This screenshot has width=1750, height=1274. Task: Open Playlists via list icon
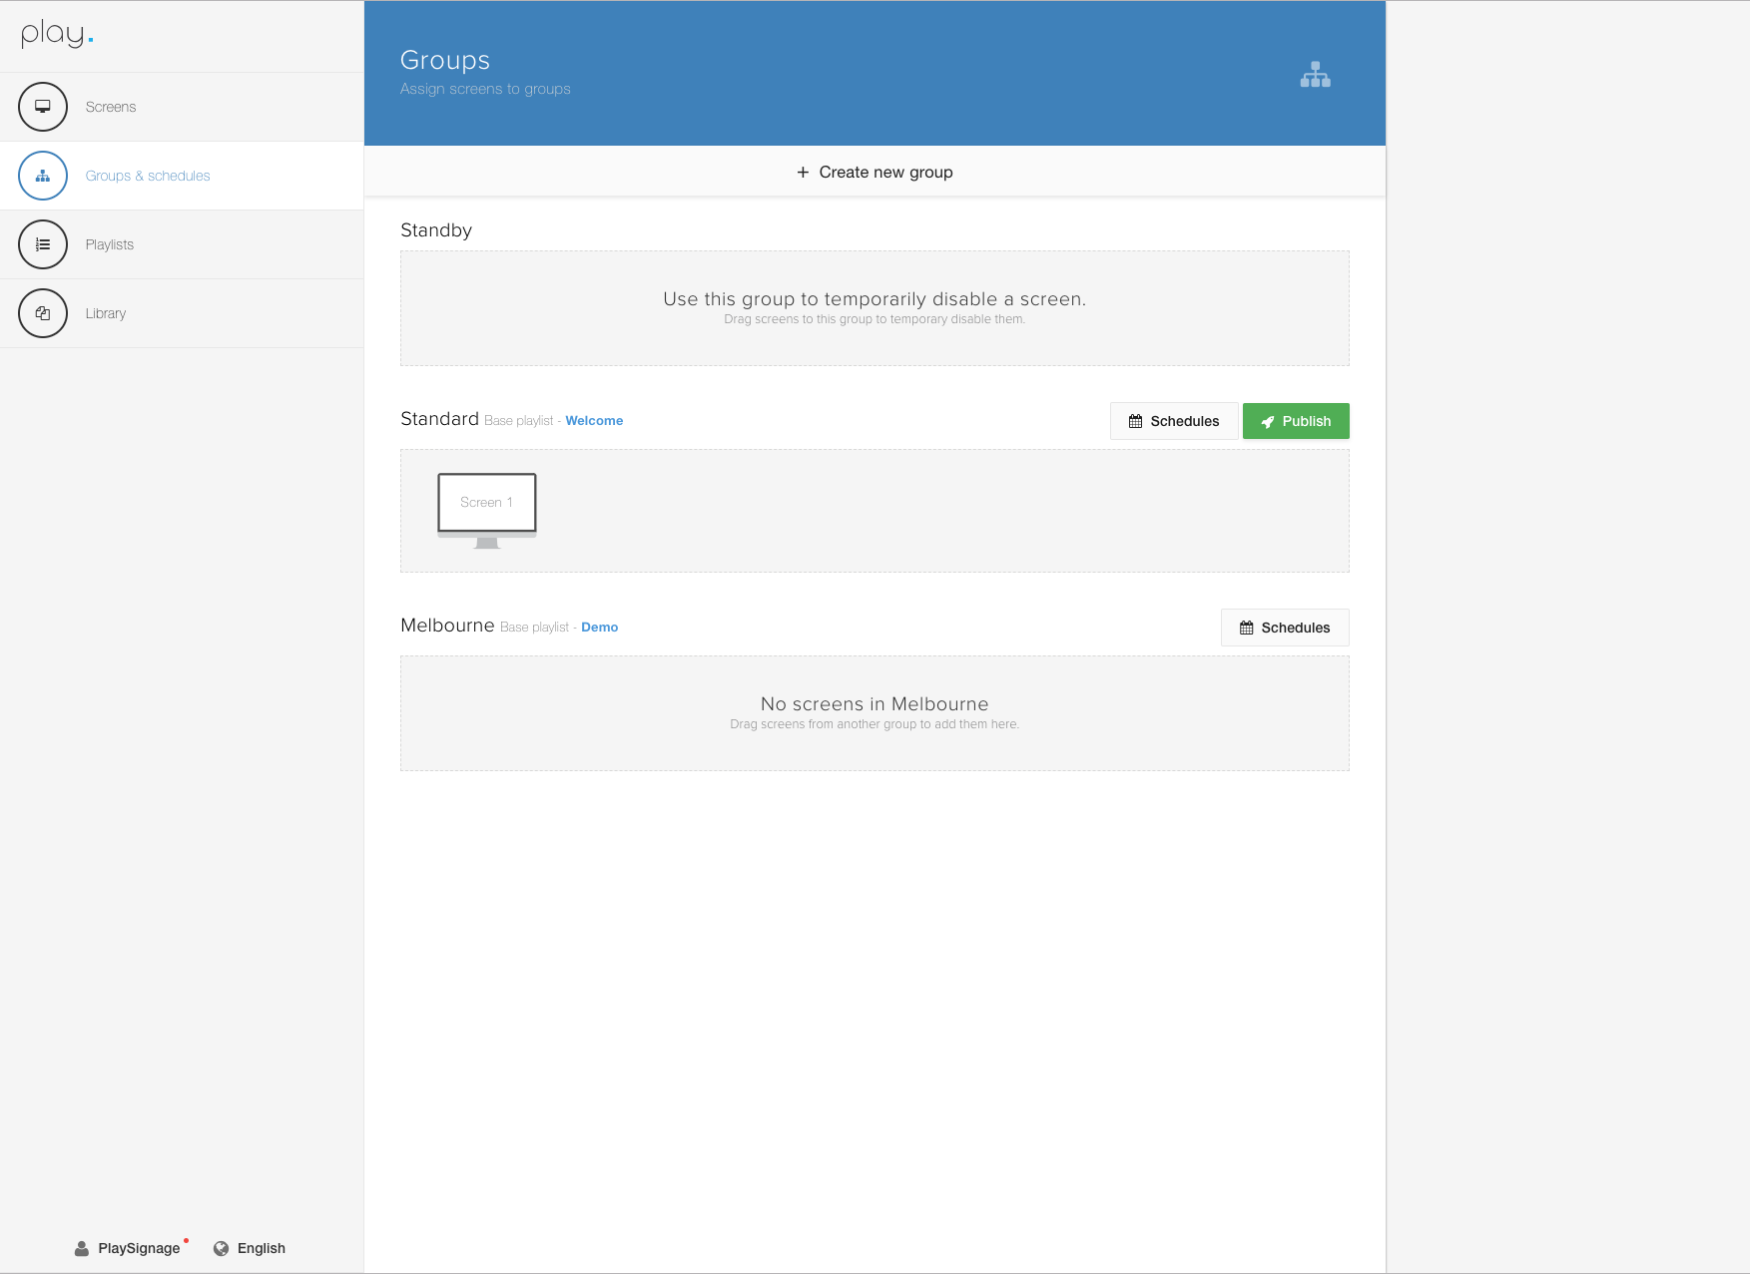(x=43, y=244)
